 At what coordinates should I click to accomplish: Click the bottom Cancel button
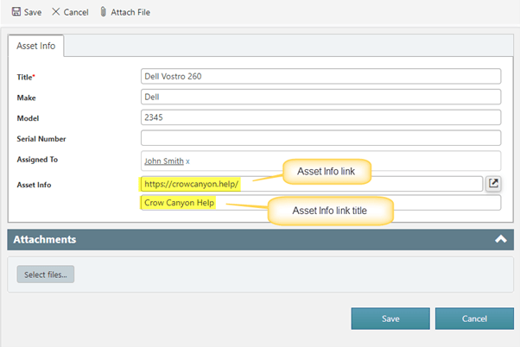474,319
